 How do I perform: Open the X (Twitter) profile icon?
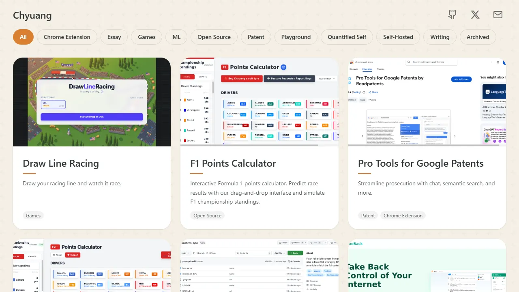475,15
